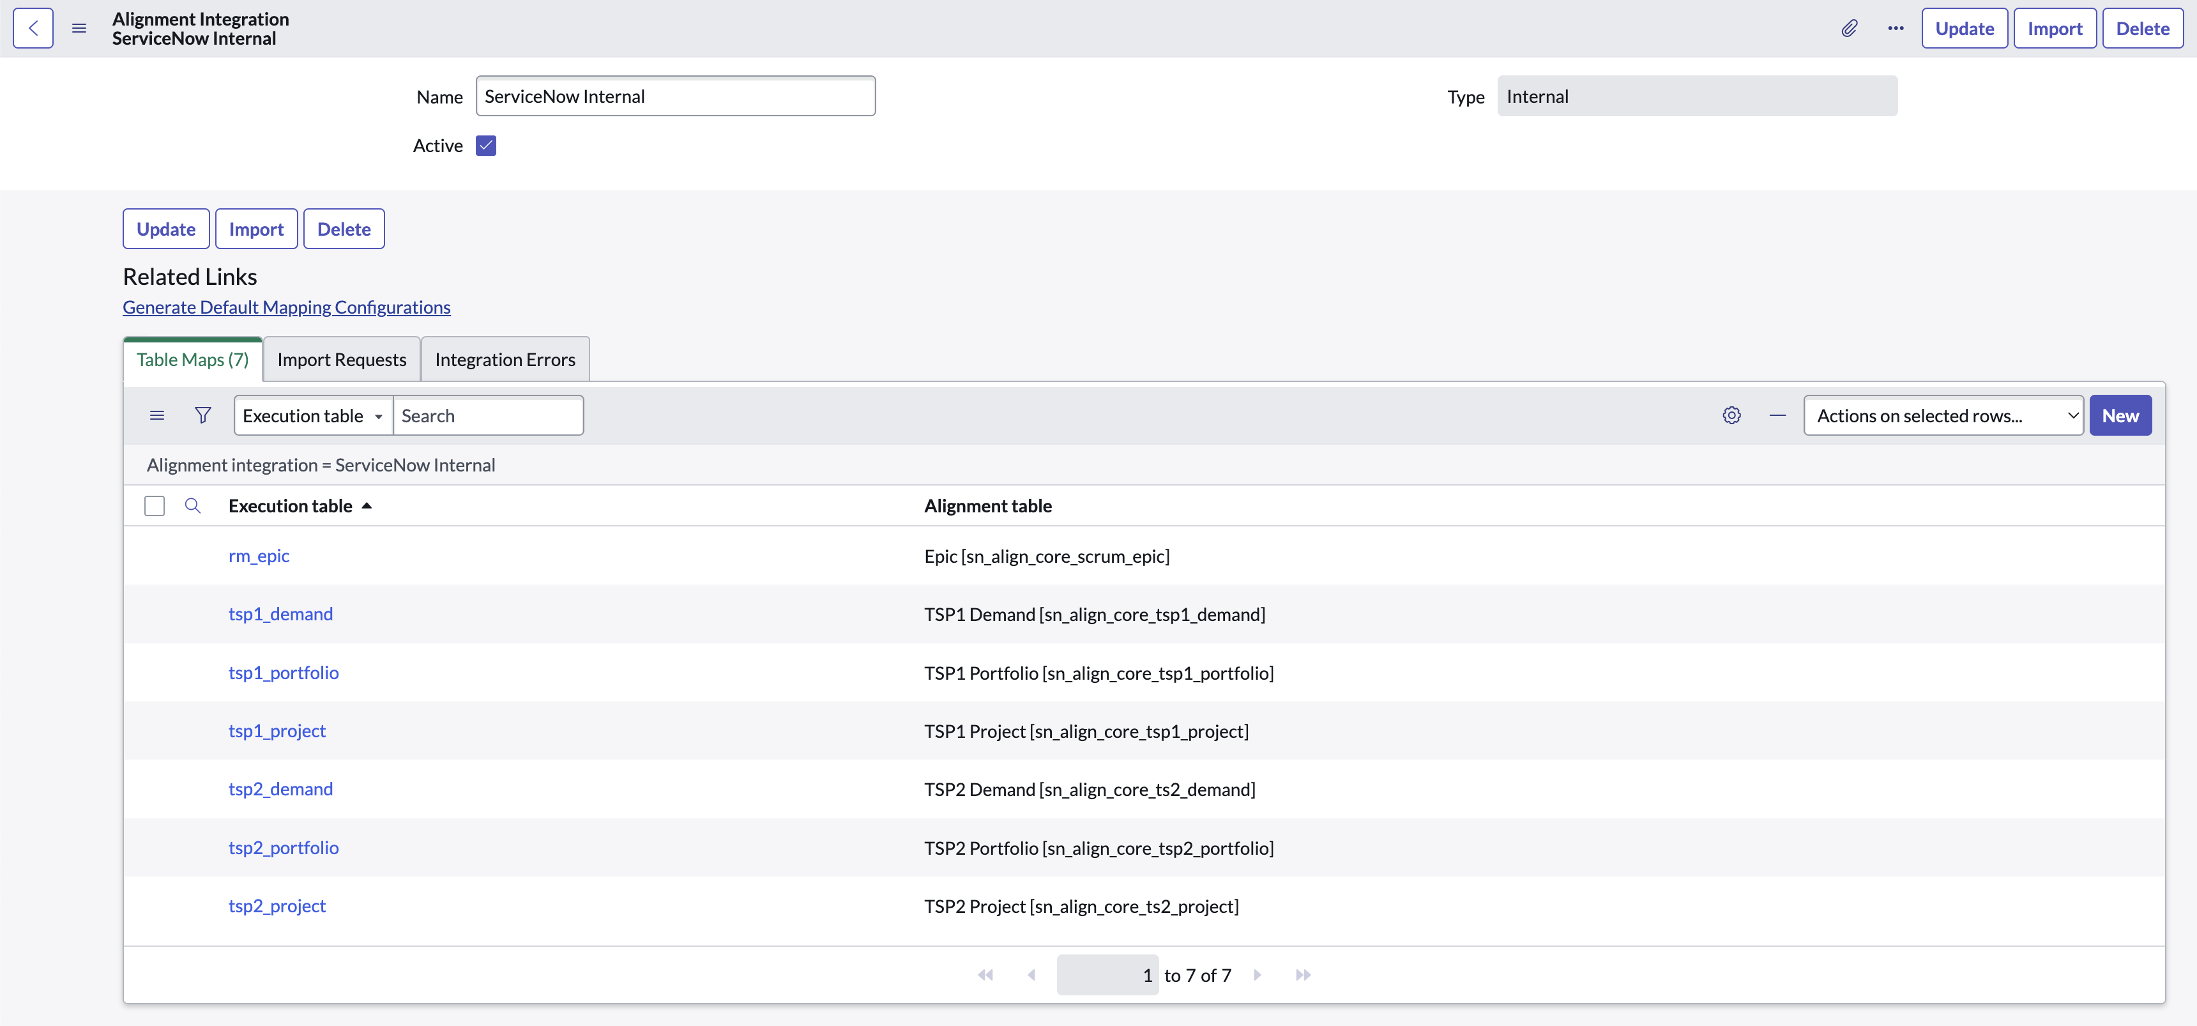Click the Alignment Integration ServiceNow Internal title
The height and width of the screenshot is (1026, 2197).
tap(201, 28)
